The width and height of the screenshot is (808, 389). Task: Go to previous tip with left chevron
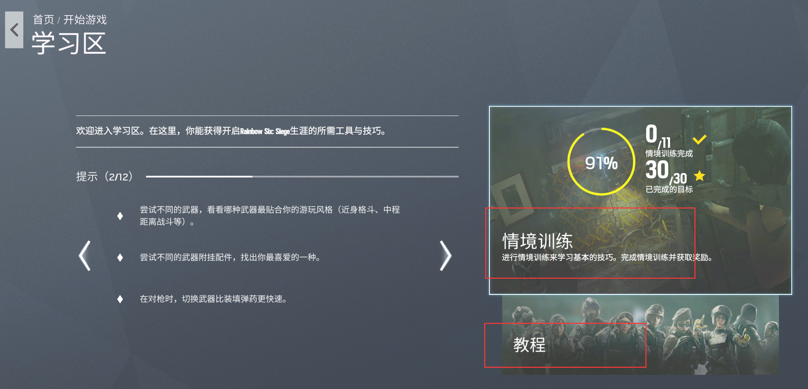click(84, 255)
